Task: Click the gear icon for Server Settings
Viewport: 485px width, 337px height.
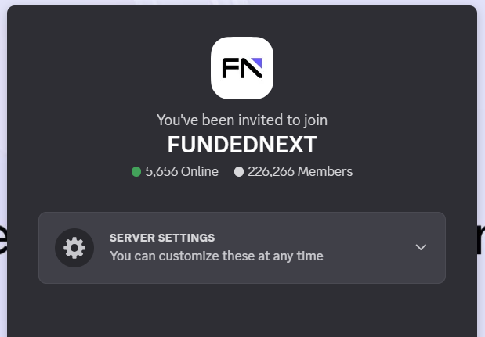Action: click(74, 248)
